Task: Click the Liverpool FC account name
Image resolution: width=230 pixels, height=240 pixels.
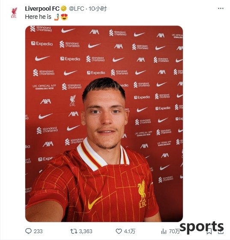Action: (x=42, y=9)
